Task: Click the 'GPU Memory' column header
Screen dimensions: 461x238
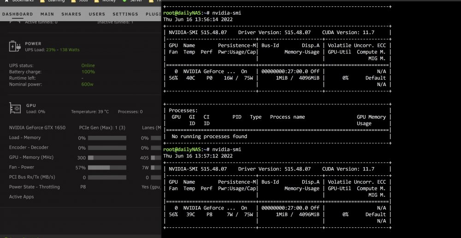Action: [x=371, y=117]
